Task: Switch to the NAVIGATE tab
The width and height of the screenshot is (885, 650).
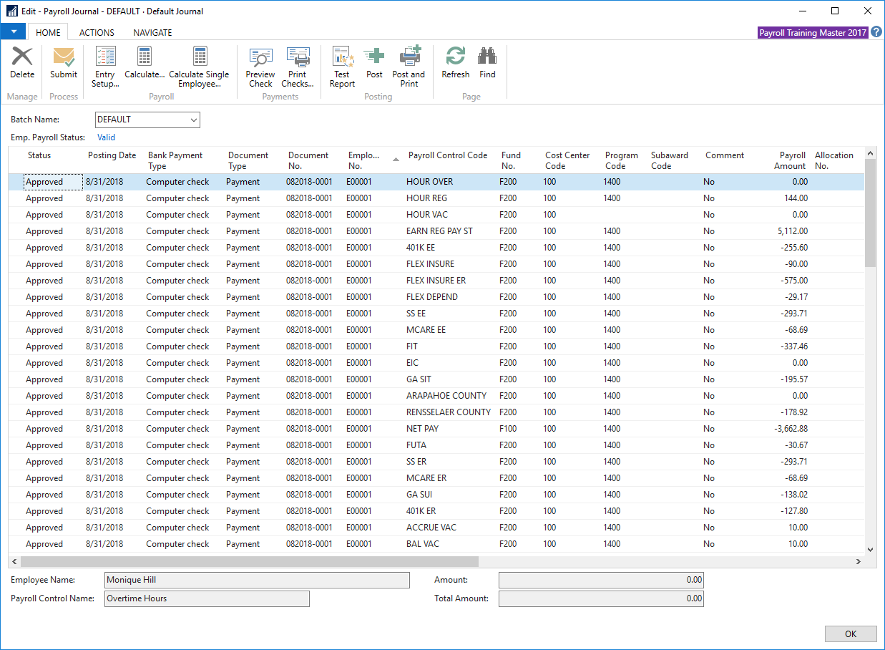Action: (x=152, y=32)
